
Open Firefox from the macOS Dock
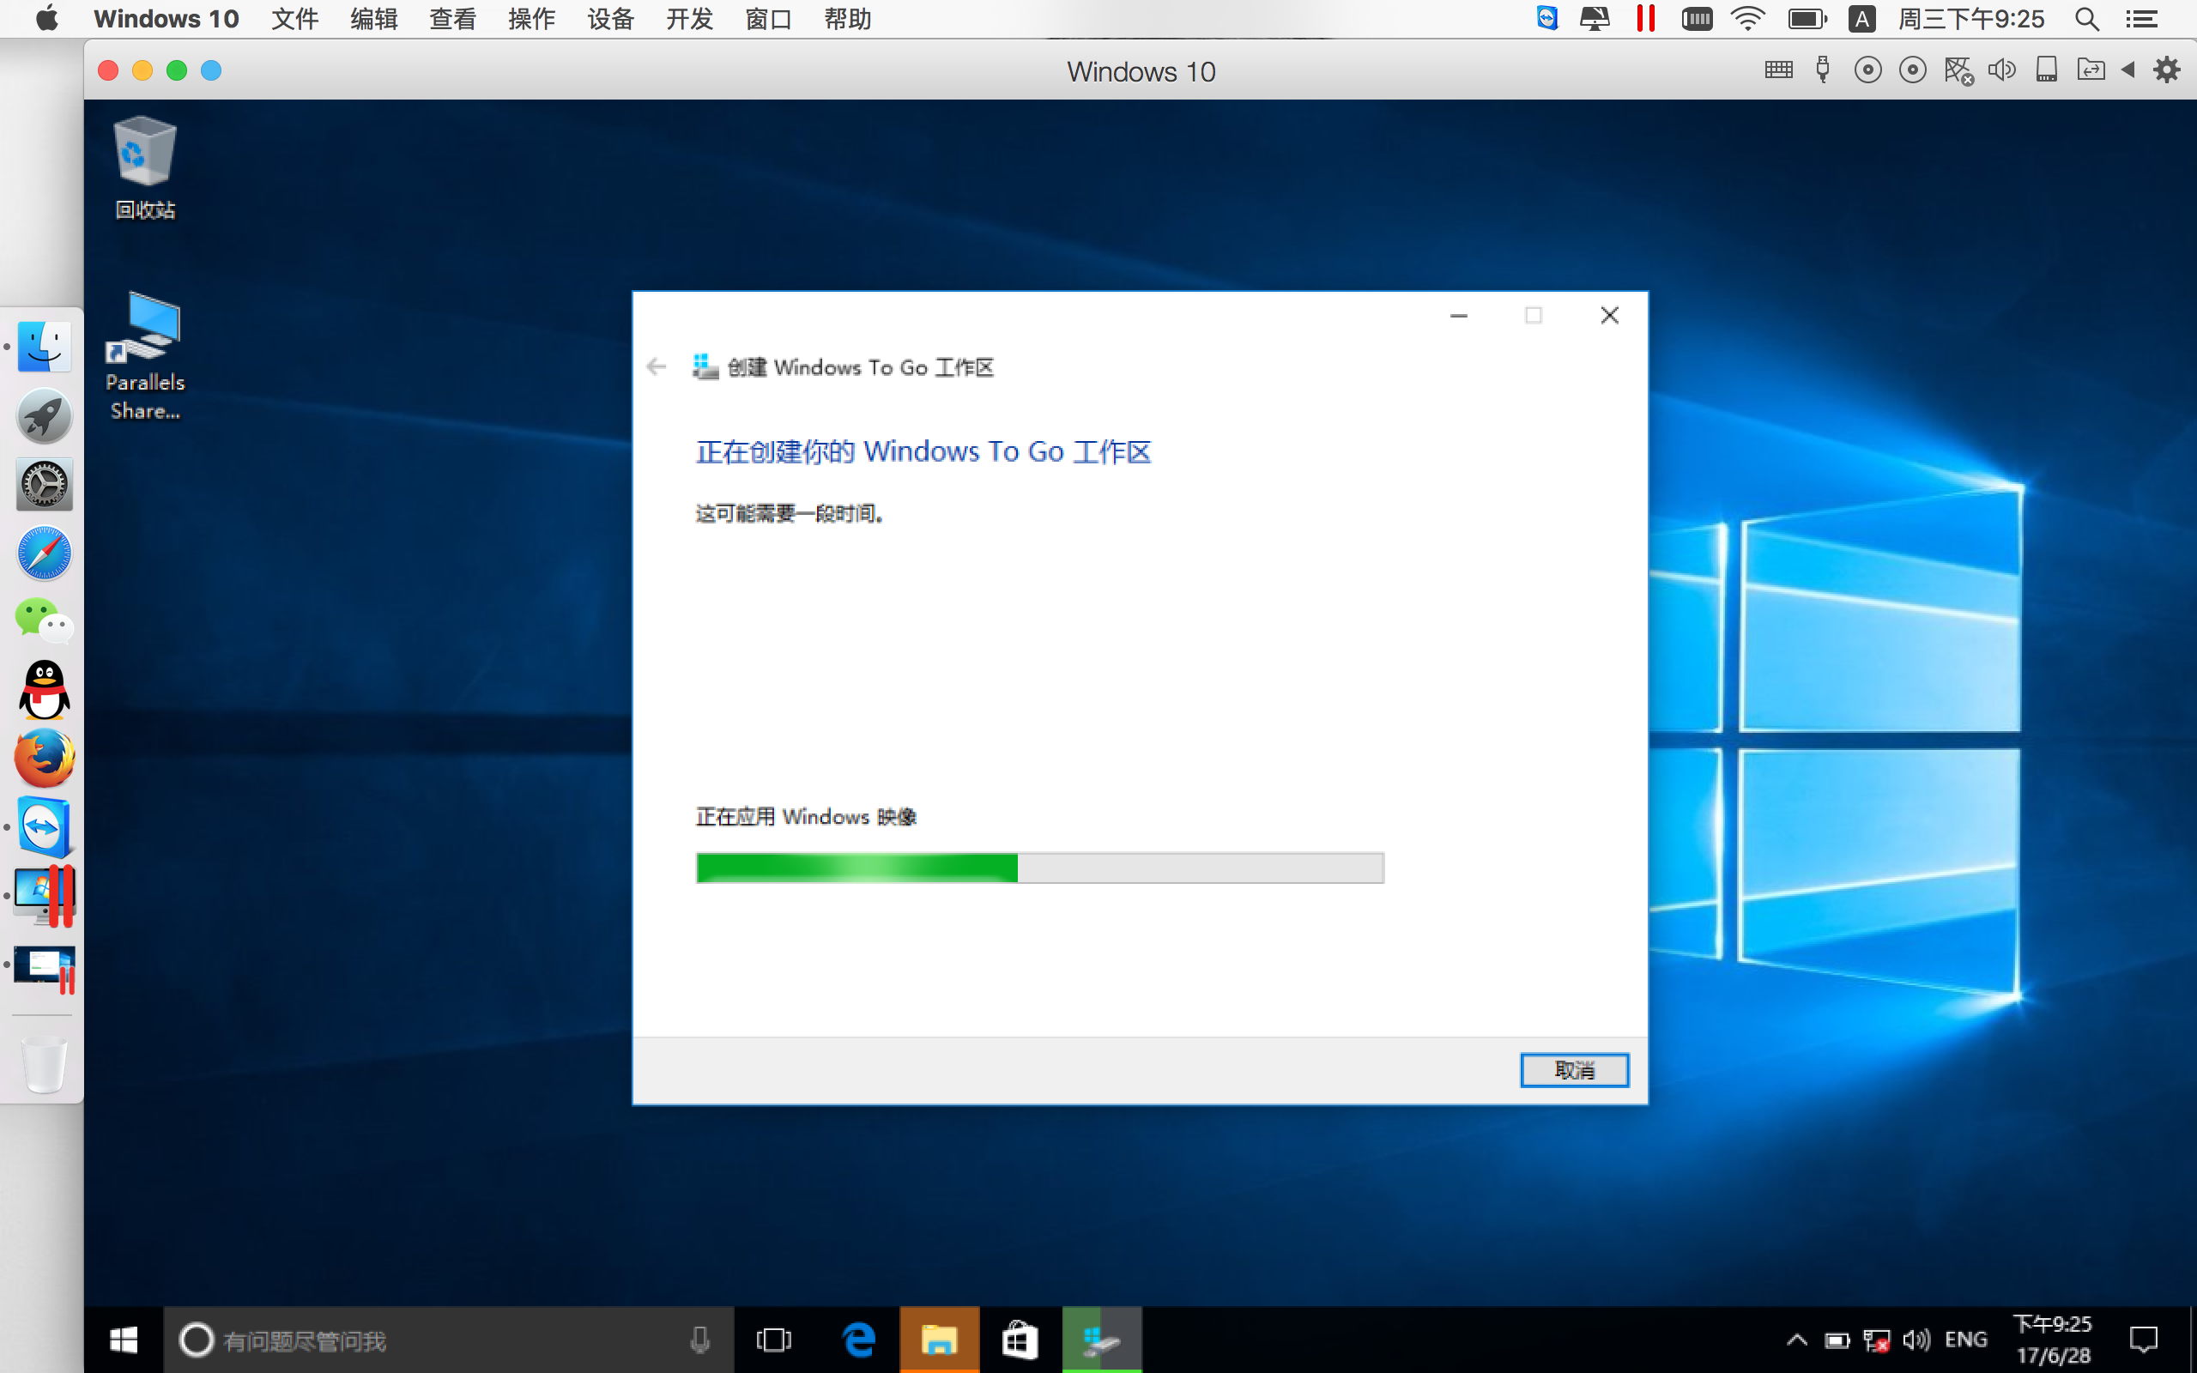pyautogui.click(x=44, y=759)
